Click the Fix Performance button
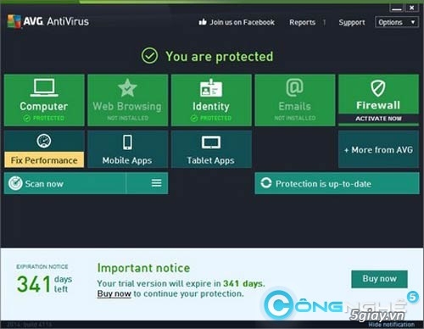Viewport: 424px width, 329px height. point(44,160)
